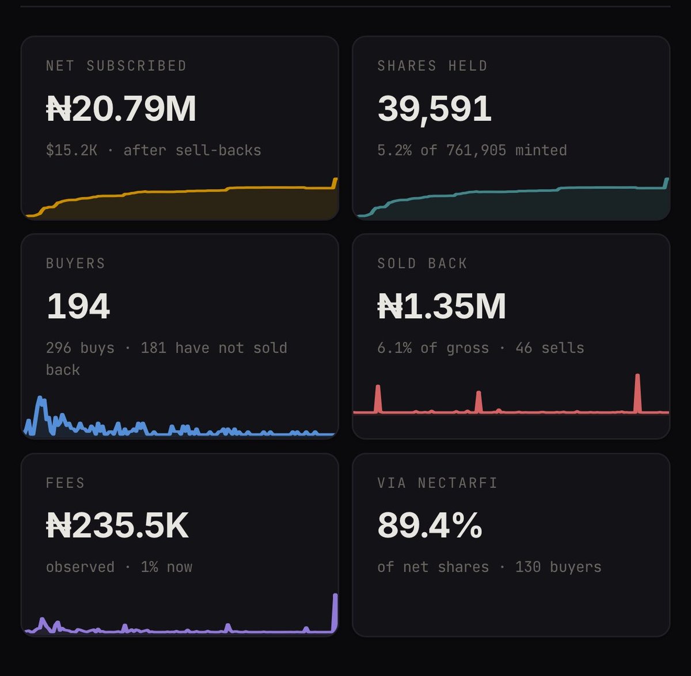Click the $15.2K after sell-backs subtitle

point(154,150)
